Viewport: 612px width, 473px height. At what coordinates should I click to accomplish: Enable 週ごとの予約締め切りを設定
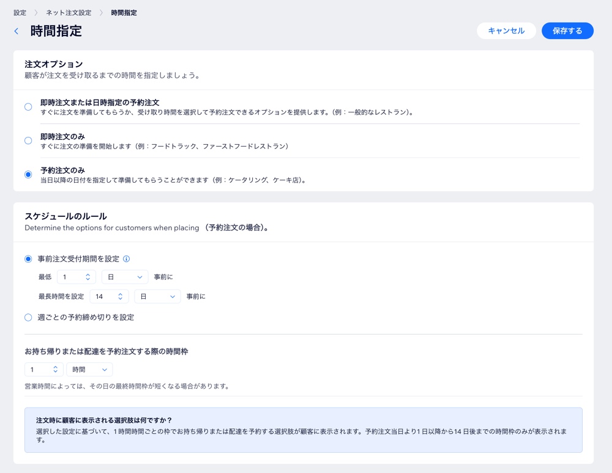coord(28,317)
